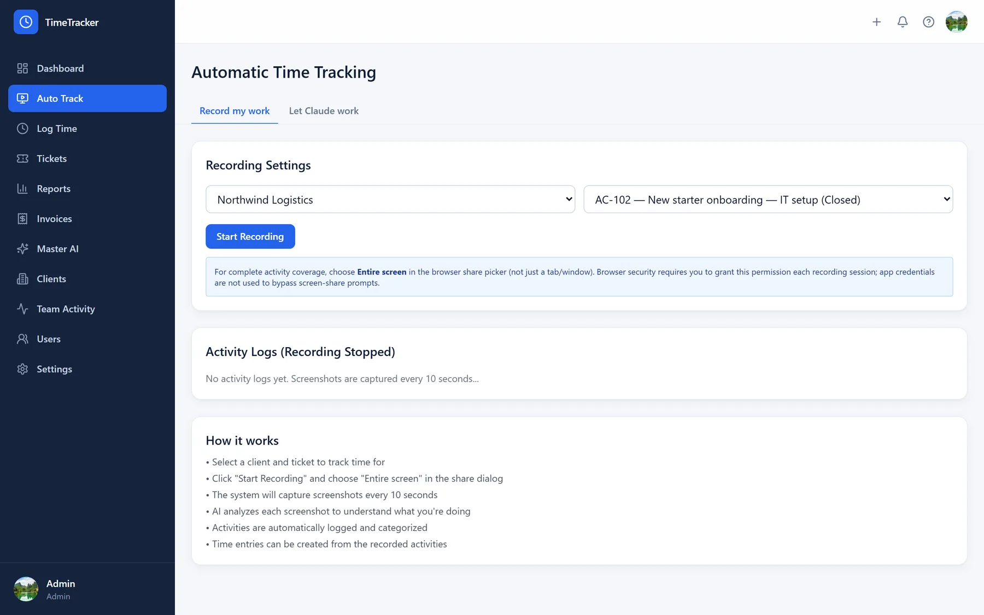Open the Invoices section
The width and height of the screenshot is (984, 615).
[x=87, y=219]
